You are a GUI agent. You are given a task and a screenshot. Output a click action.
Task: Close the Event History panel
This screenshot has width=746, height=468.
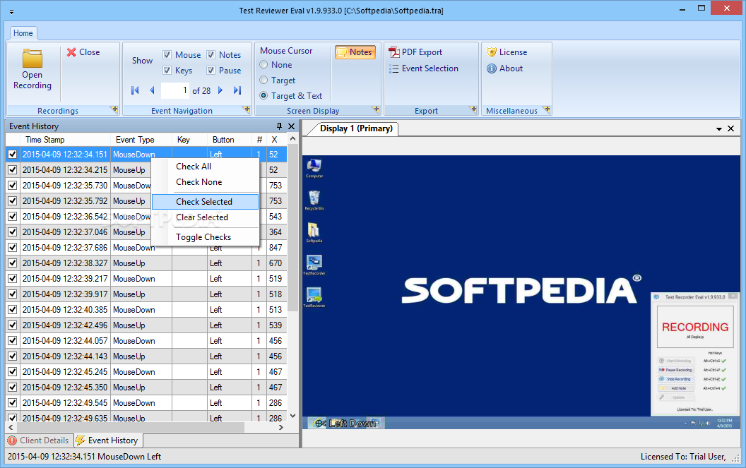pyautogui.click(x=292, y=126)
